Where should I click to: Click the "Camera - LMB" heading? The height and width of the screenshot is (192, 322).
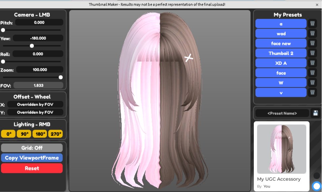pyautogui.click(x=32, y=15)
